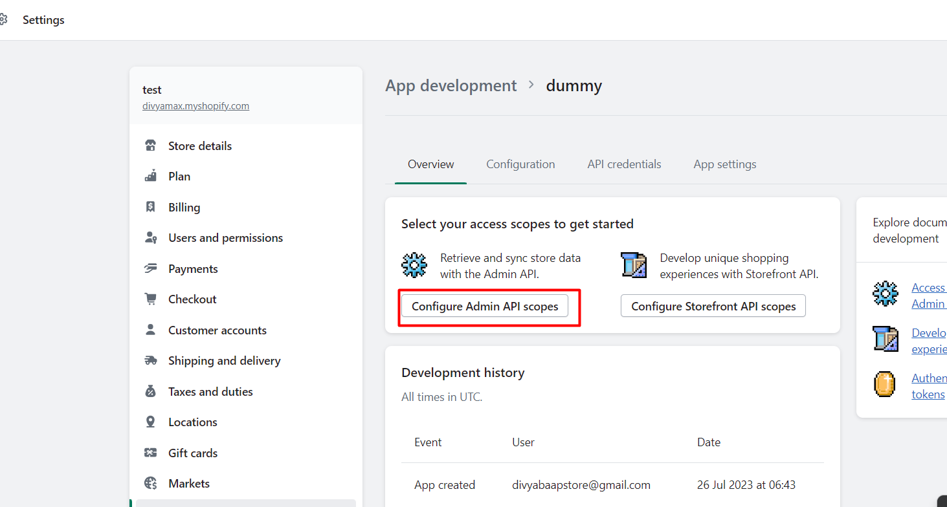Click the 'dummy' app title

[574, 85]
